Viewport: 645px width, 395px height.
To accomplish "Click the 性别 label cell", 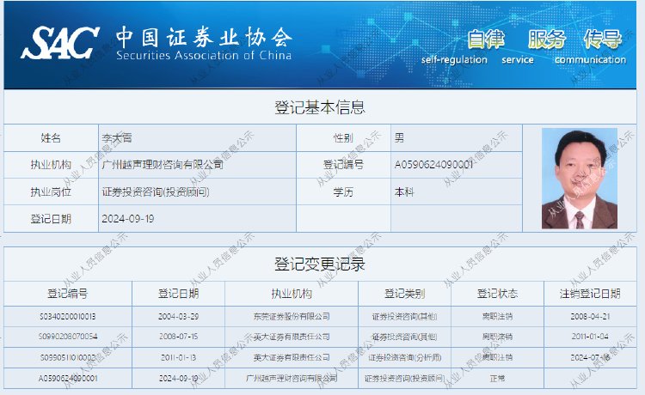I will click(x=343, y=138).
